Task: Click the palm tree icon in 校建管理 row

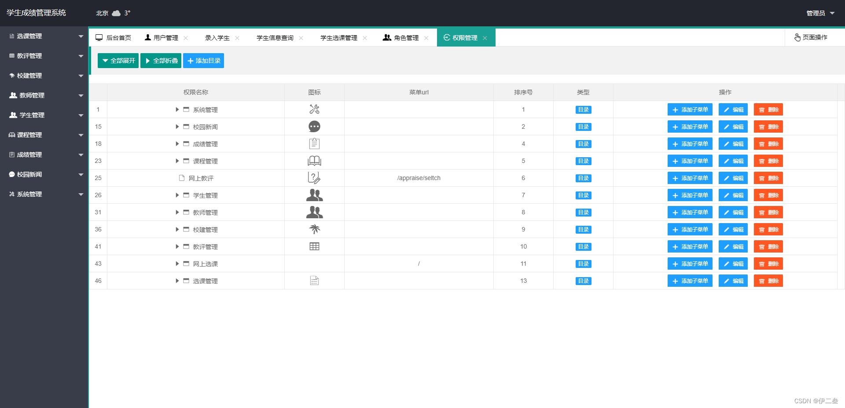Action: tap(314, 229)
